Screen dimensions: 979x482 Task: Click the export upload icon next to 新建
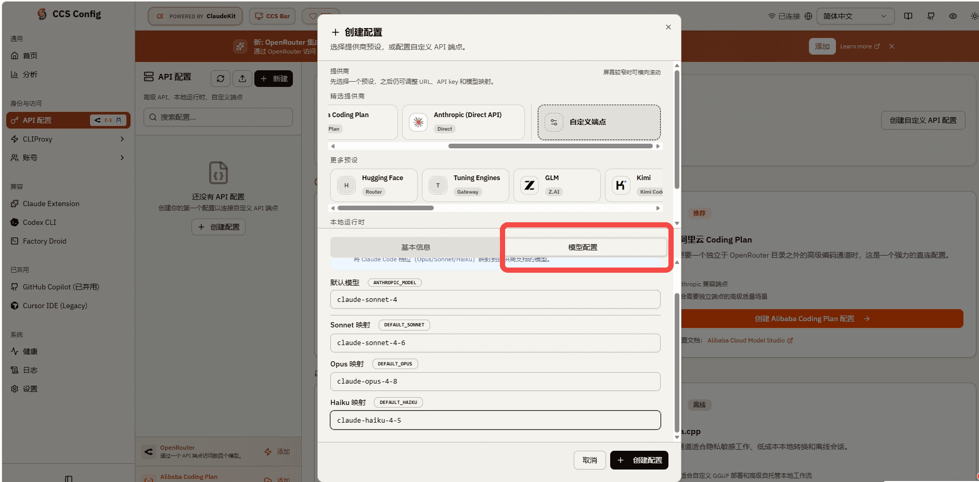[242, 79]
